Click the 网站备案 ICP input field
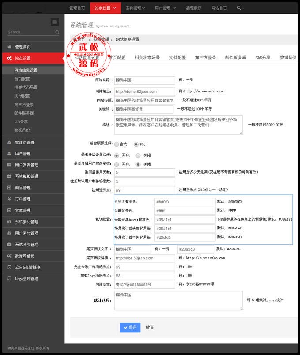This screenshot has width=300, height=355. tap(144, 285)
